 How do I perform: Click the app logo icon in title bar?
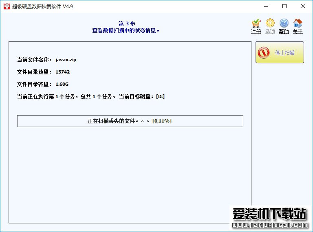tap(7, 6)
